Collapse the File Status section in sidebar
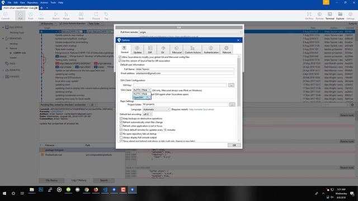The height and width of the screenshot is (201, 358). [3, 27]
